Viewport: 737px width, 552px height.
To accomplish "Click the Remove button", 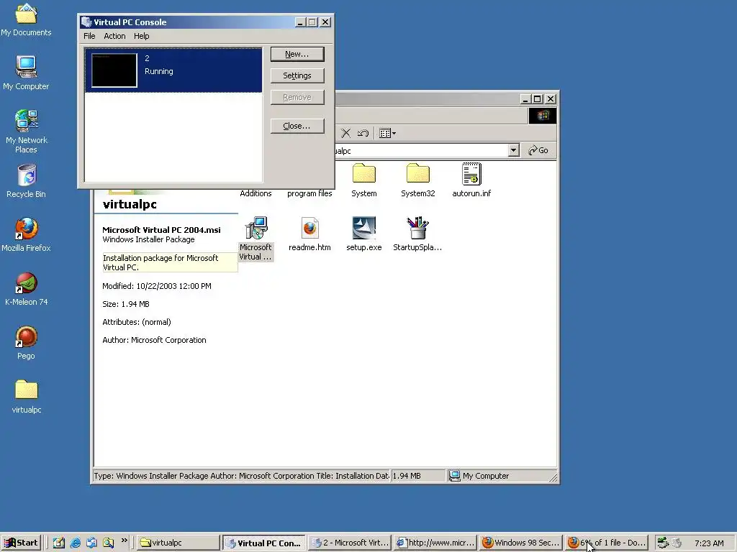I will pos(297,97).
